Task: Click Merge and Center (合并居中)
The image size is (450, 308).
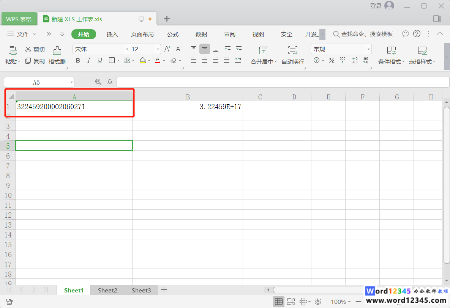Action: pyautogui.click(x=264, y=55)
